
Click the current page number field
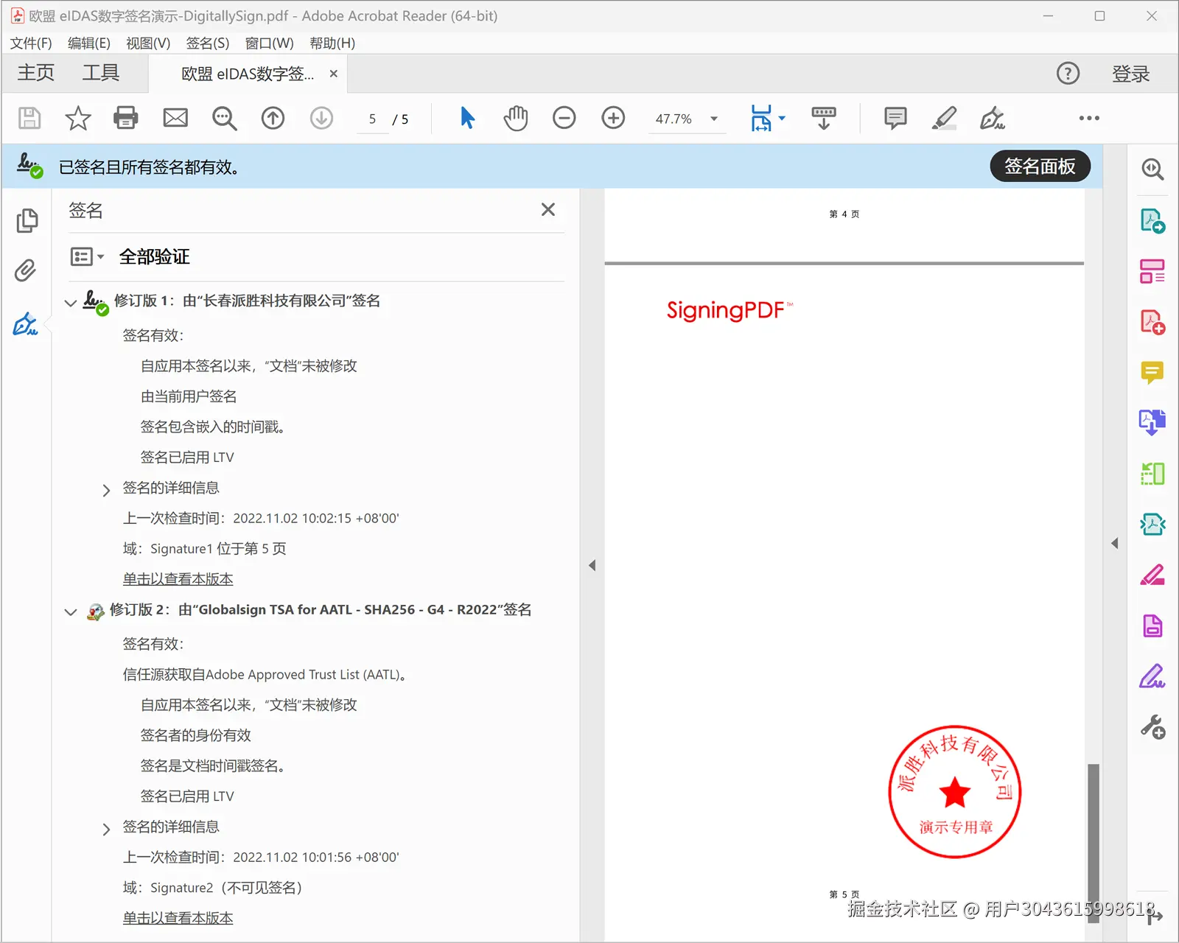373,119
